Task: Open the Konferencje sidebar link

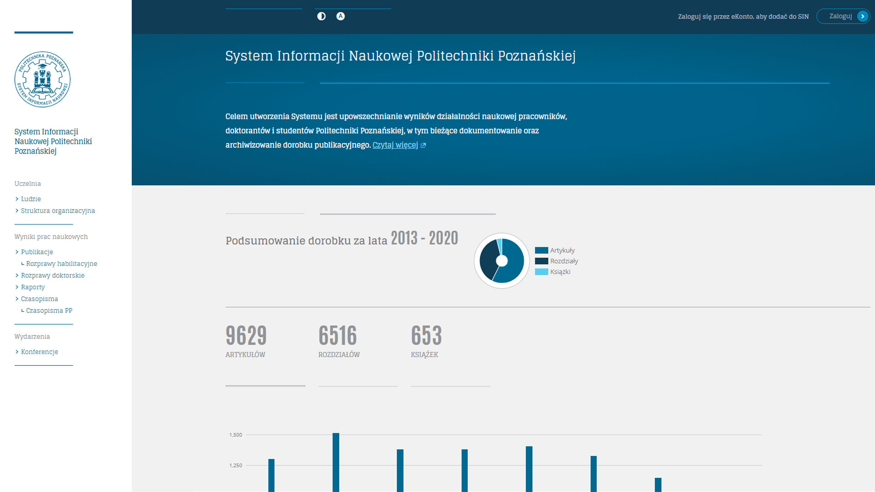Action: [40, 352]
